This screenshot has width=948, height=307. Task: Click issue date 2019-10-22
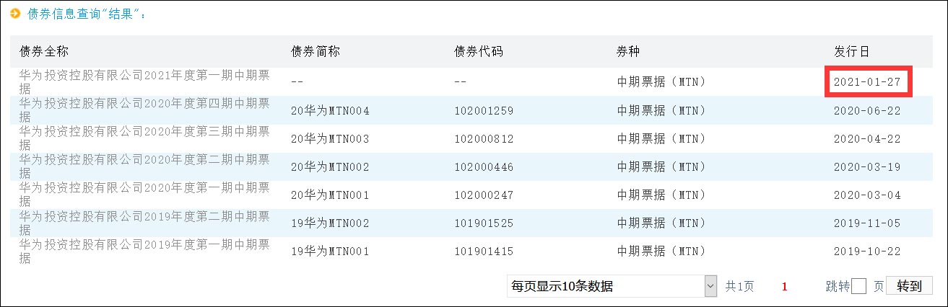[x=867, y=251]
